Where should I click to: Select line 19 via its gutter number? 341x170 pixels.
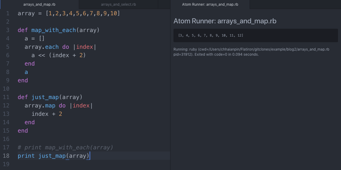tap(6, 164)
